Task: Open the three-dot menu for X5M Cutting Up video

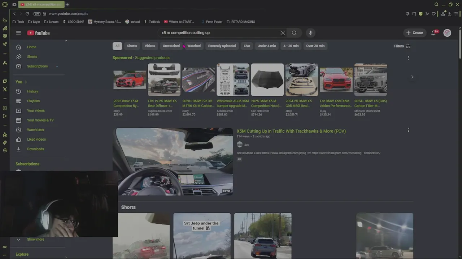Action: coord(409,130)
